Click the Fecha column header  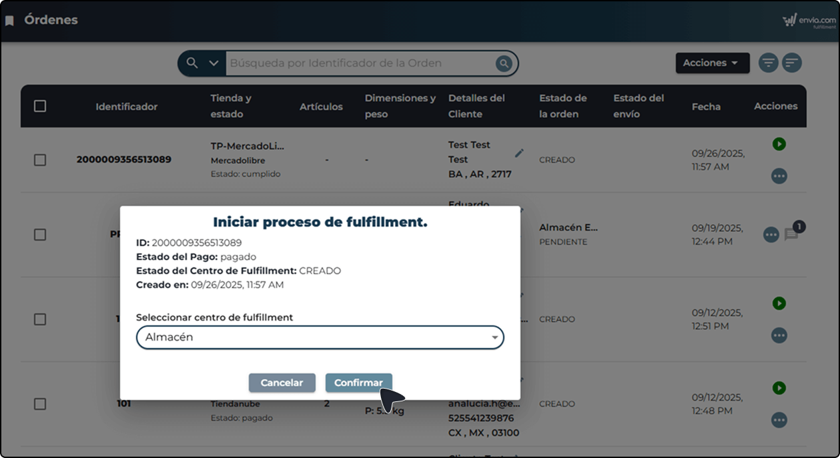coord(706,107)
